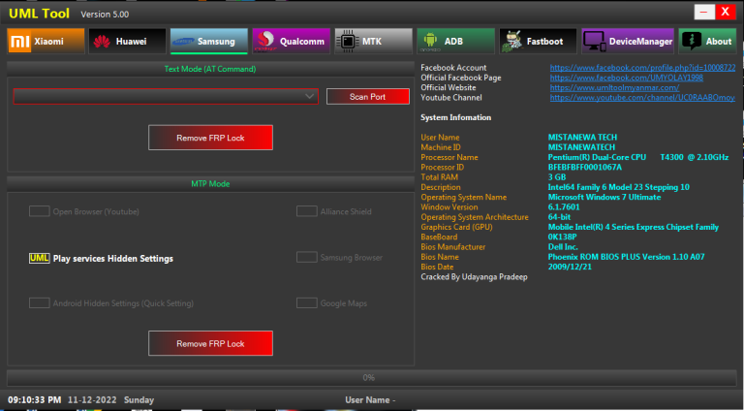Click Remove FRP Lock in Text Mode

point(210,138)
